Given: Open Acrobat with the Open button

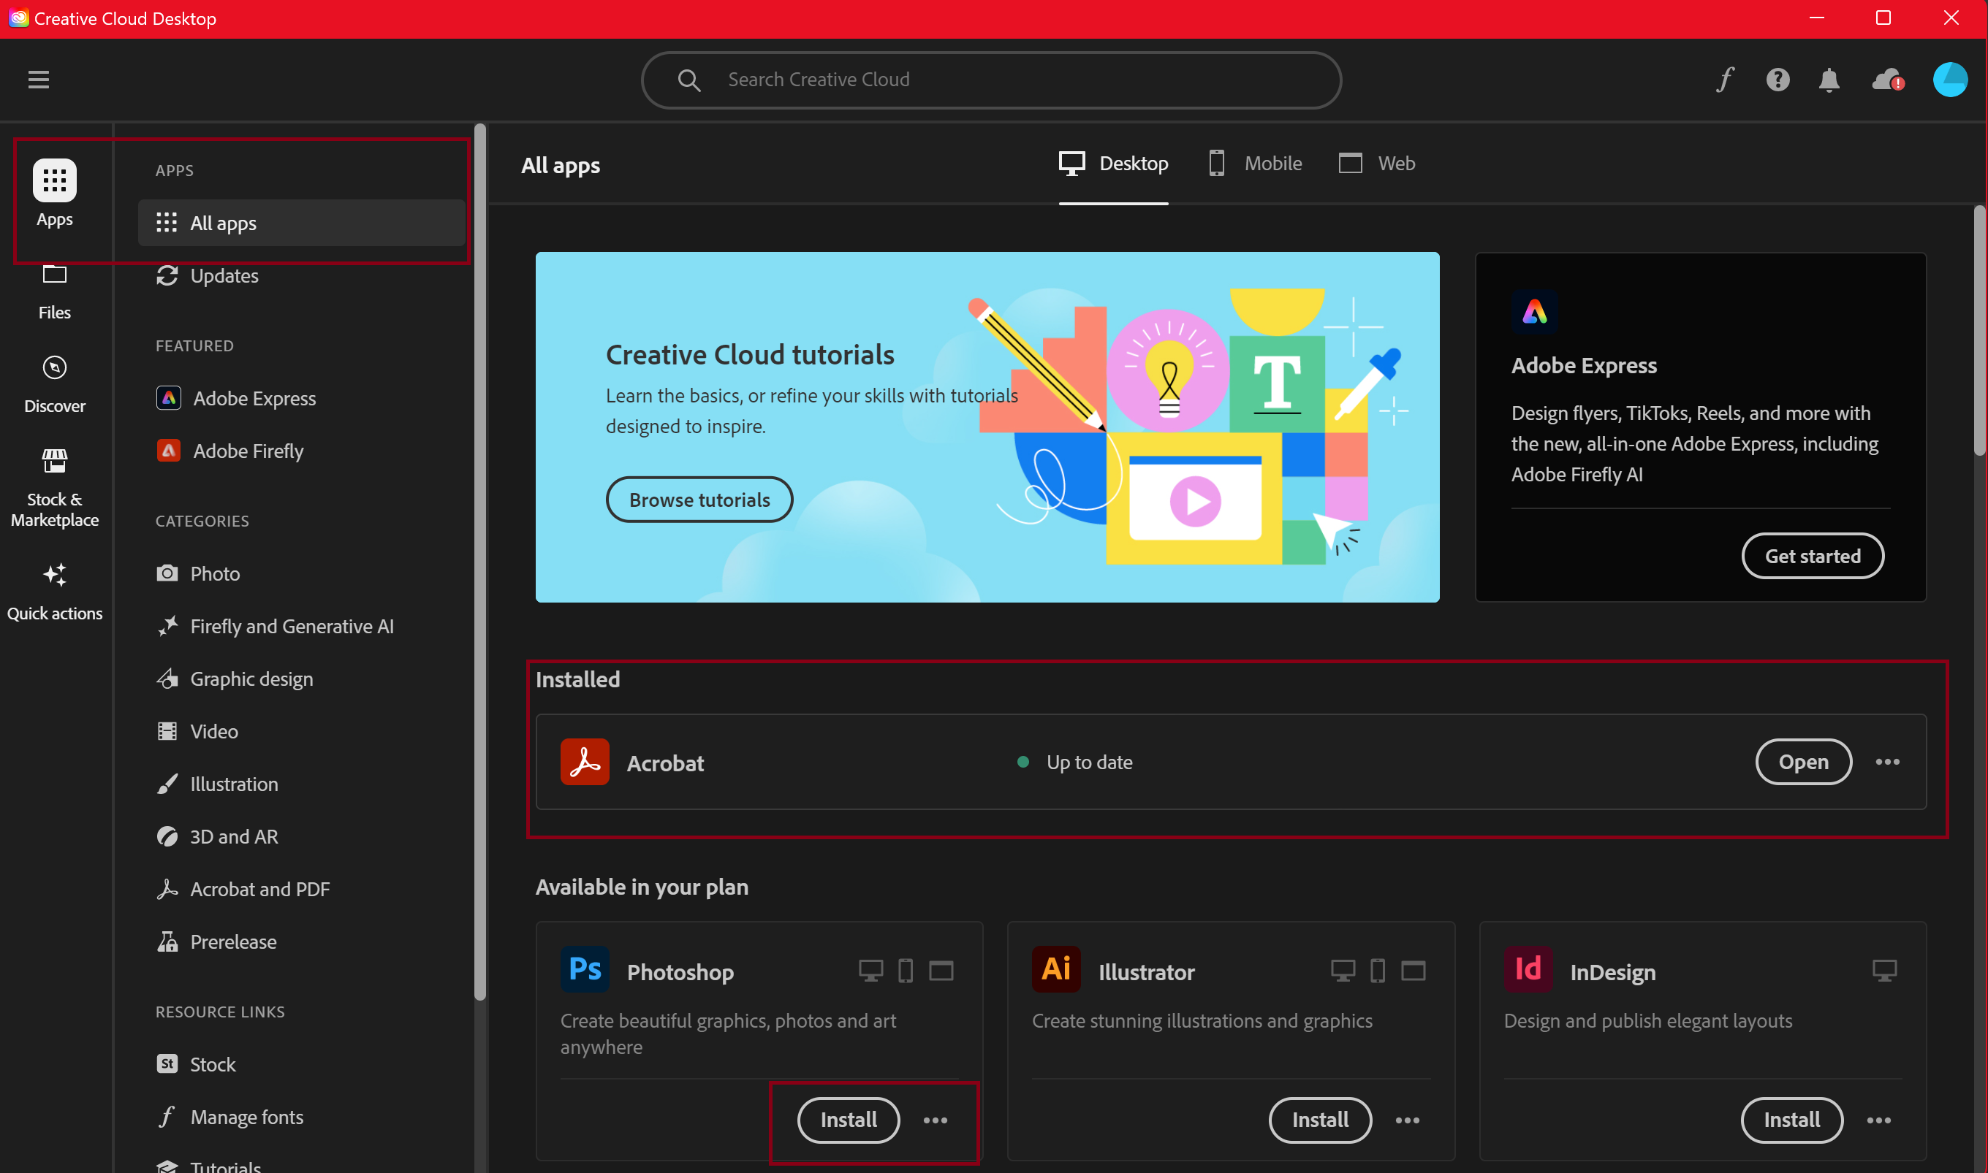Looking at the screenshot, I should 1803,762.
